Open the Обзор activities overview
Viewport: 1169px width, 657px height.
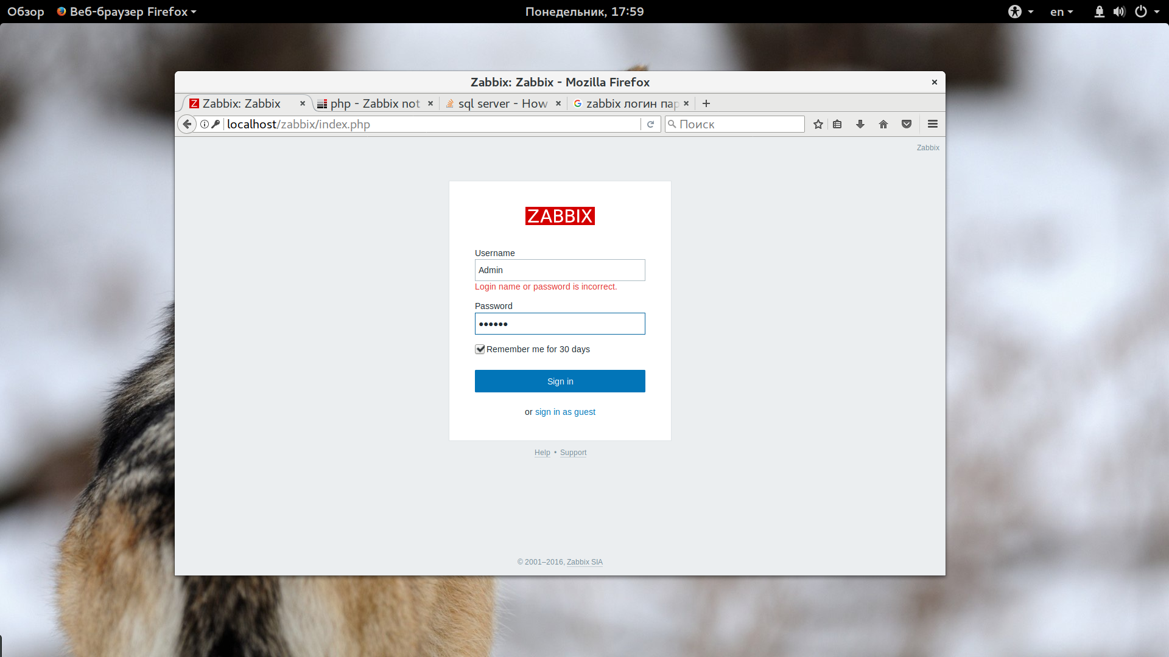pyautogui.click(x=26, y=12)
